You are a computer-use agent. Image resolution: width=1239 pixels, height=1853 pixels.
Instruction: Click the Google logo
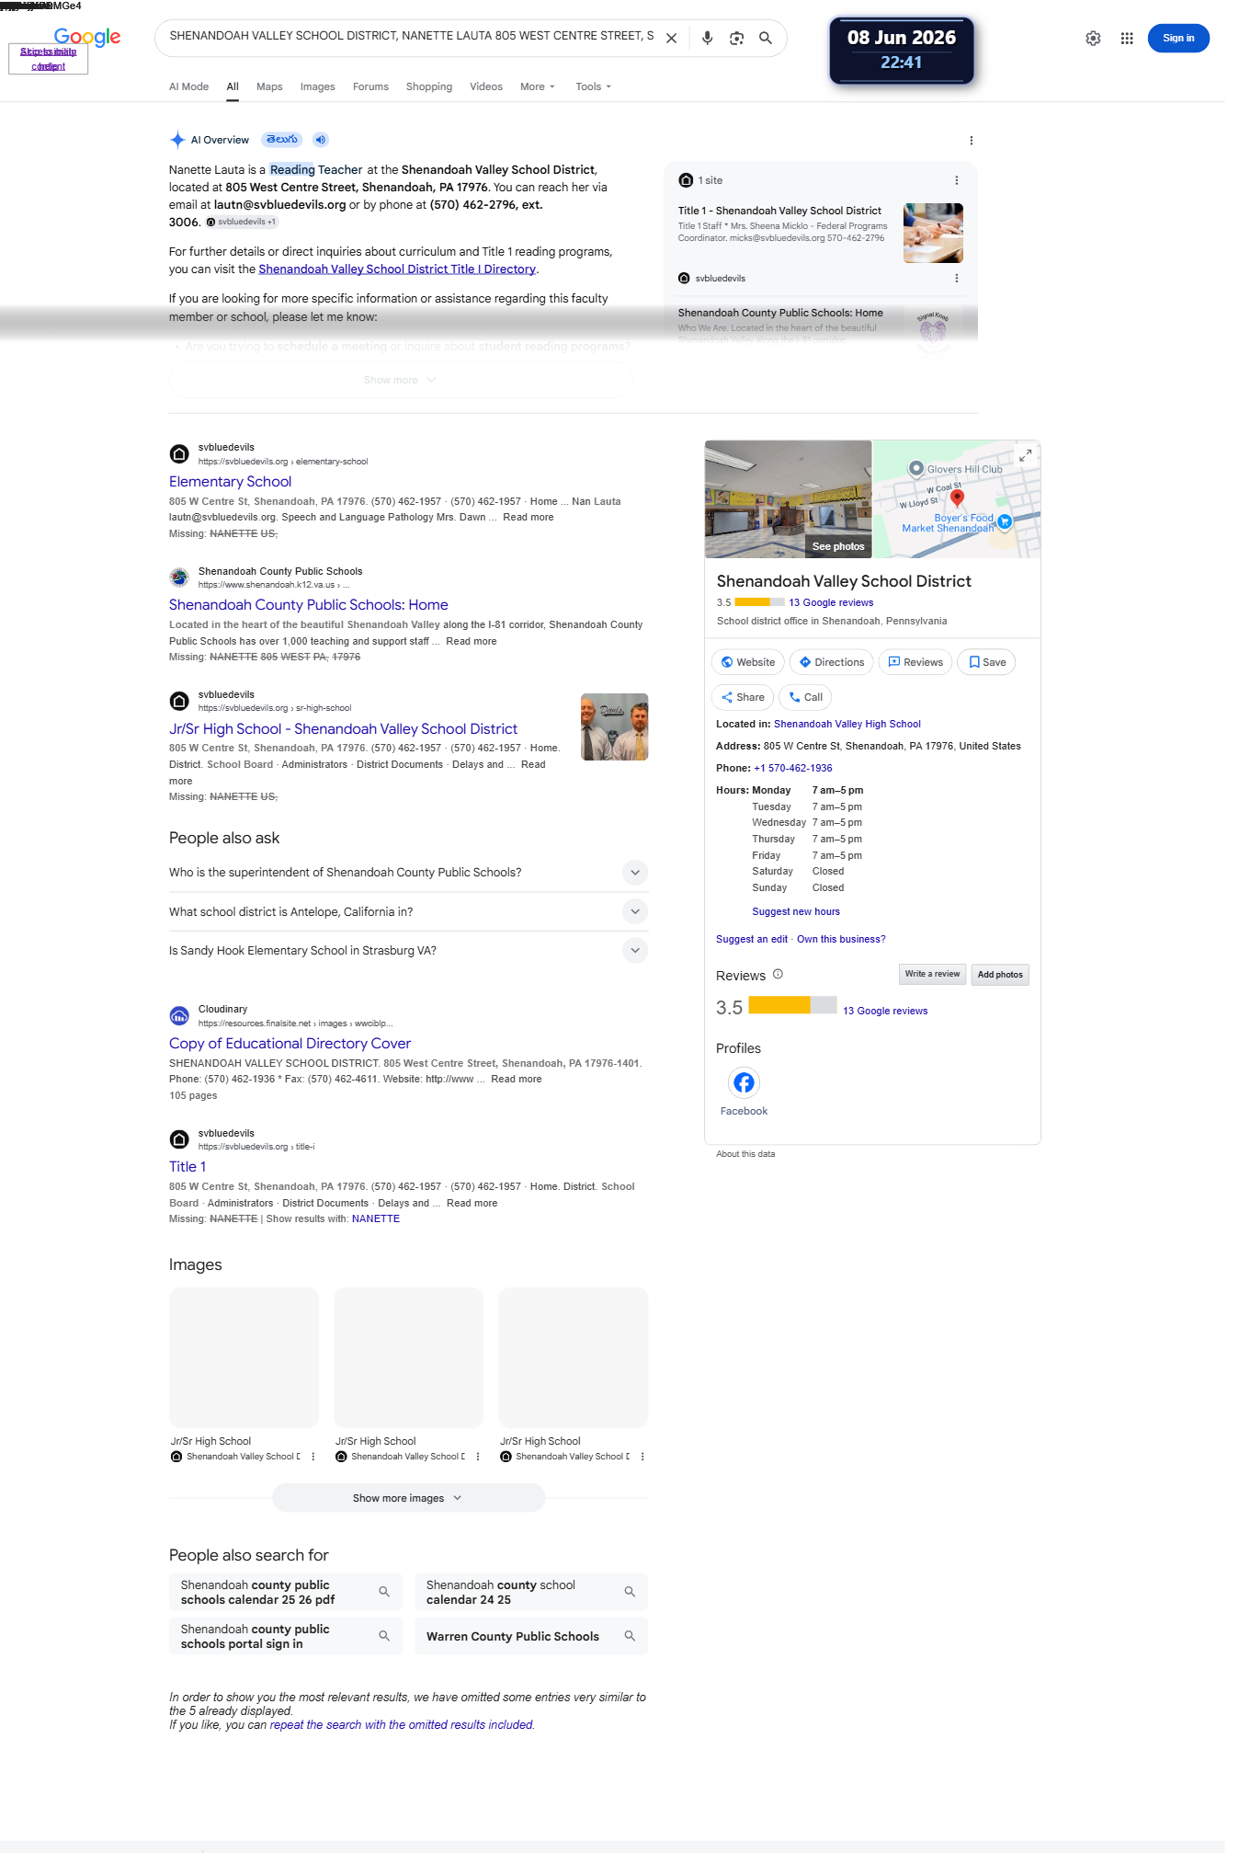point(87,37)
